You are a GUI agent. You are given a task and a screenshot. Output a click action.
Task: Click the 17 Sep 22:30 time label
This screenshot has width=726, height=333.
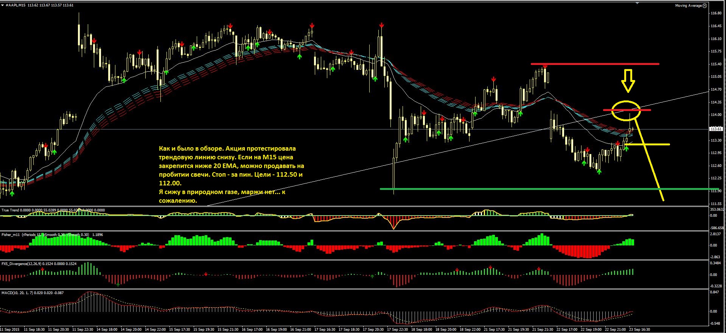tap(398, 330)
